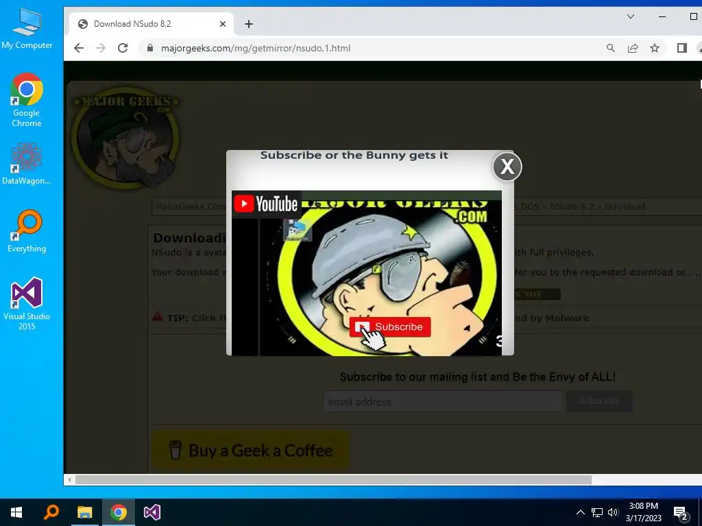Open the notification center icon

coord(681,513)
